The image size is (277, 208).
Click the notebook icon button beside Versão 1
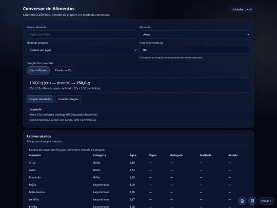tap(252, 201)
